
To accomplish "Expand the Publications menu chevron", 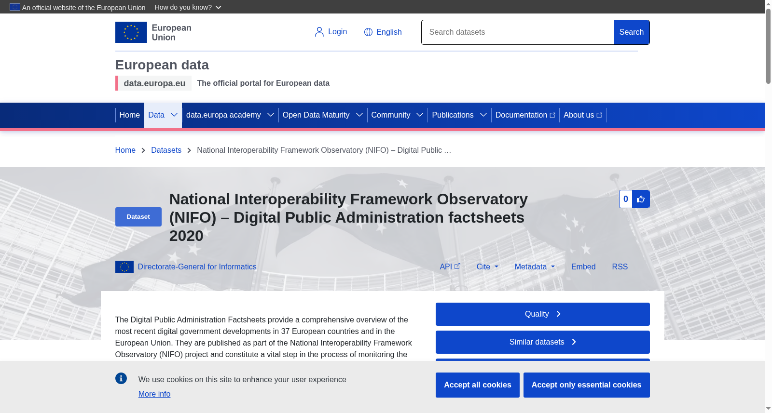I will coord(483,115).
